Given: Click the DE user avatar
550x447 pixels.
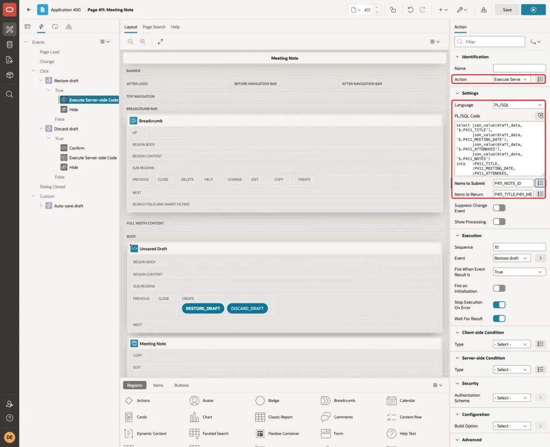Looking at the screenshot, I should (10, 437).
